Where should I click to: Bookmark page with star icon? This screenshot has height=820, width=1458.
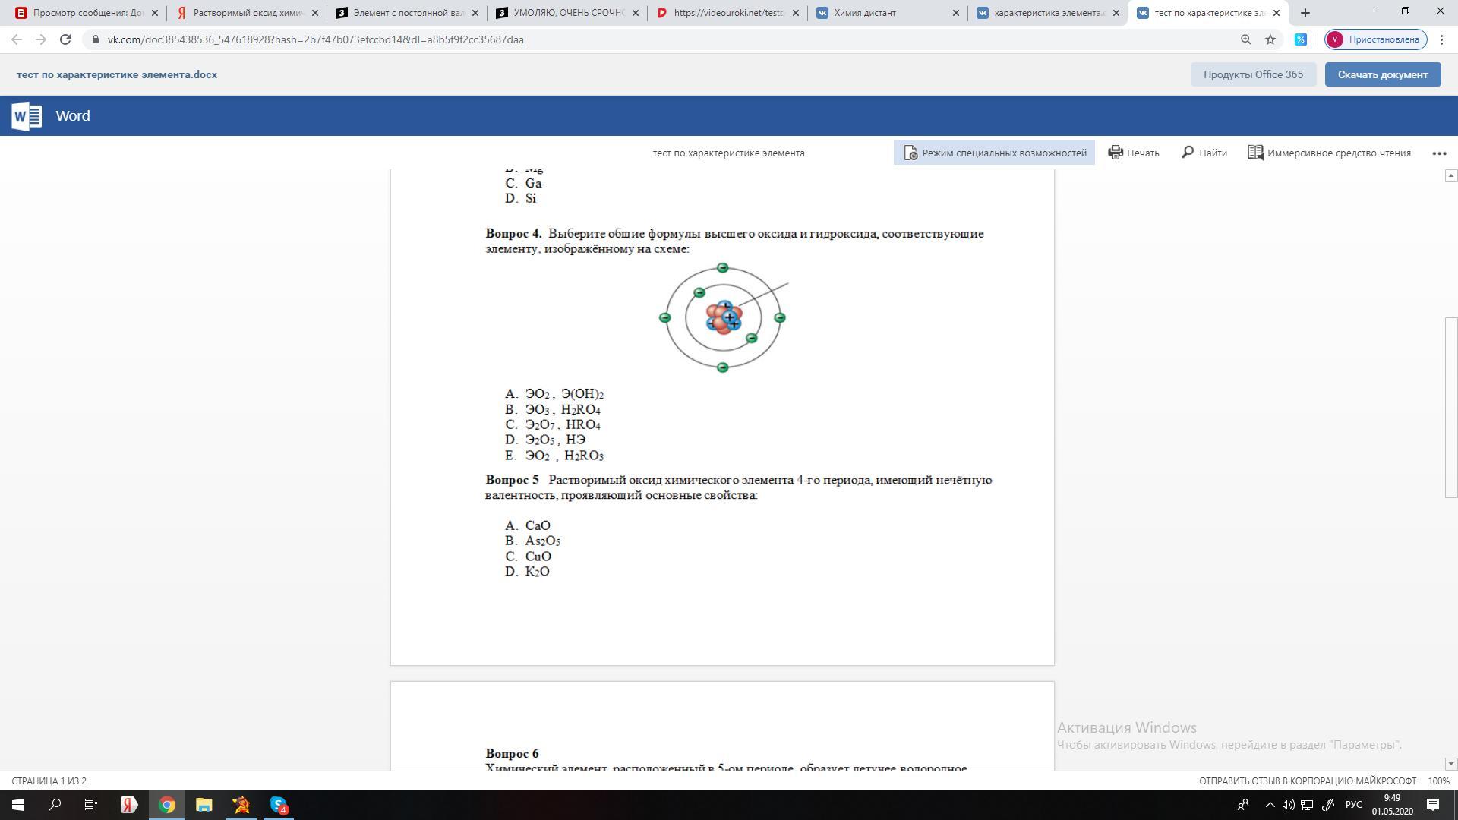(x=1270, y=39)
